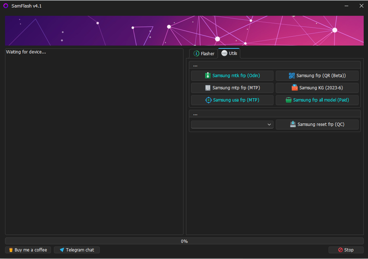
Task: Click the red stop sign icon
Action: 340,250
